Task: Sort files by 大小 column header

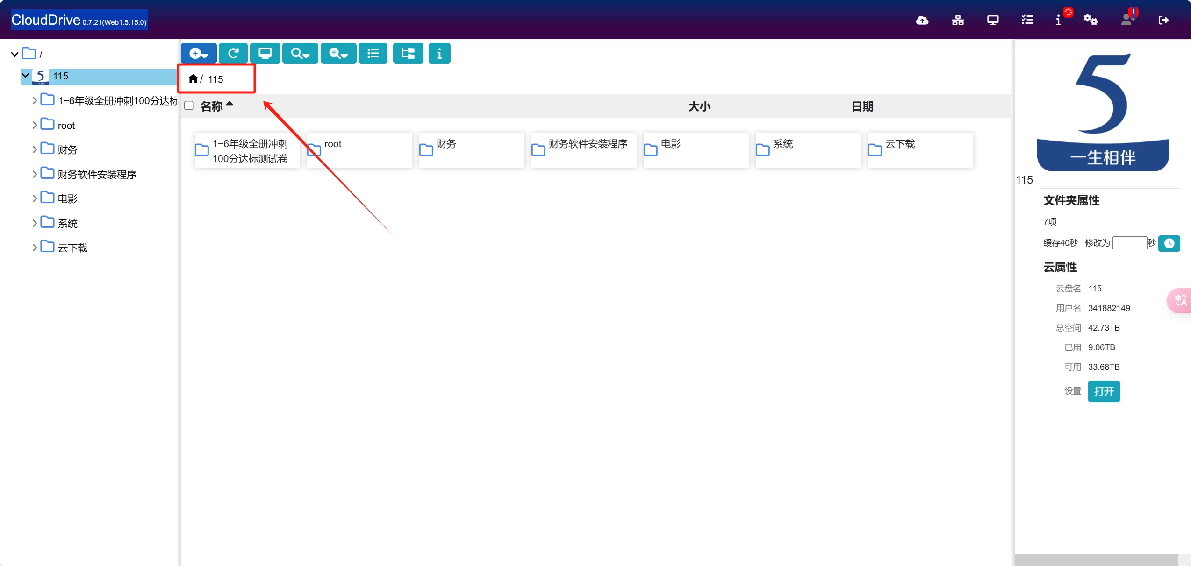Action: 699,106
